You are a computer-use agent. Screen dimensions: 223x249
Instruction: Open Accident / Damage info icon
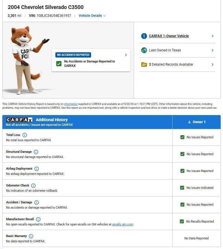[36, 202]
